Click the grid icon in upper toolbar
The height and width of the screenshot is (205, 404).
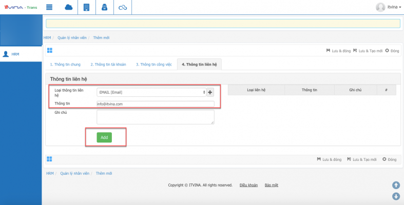50,50
